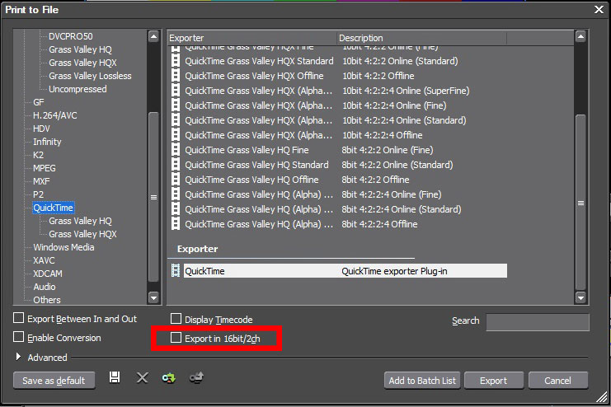Viewport: 611px width, 407px height.
Task: Click into the Search input field
Action: pyautogui.click(x=538, y=322)
